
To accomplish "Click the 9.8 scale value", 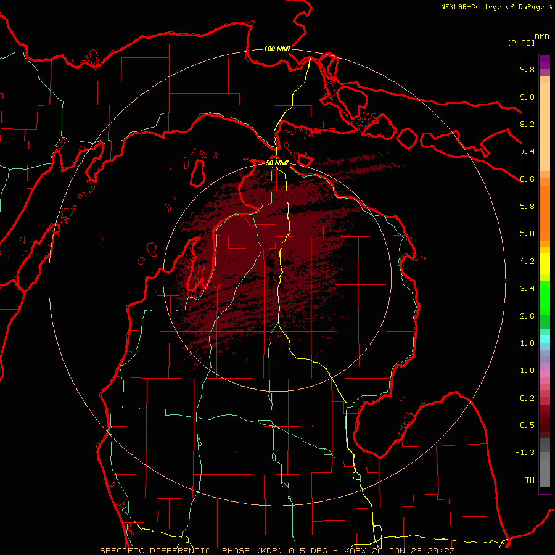I will coord(527,69).
